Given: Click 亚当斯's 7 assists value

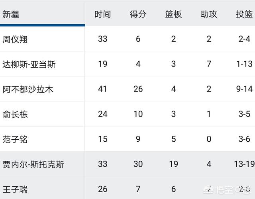Looking at the screenshot, I should 209,64.
